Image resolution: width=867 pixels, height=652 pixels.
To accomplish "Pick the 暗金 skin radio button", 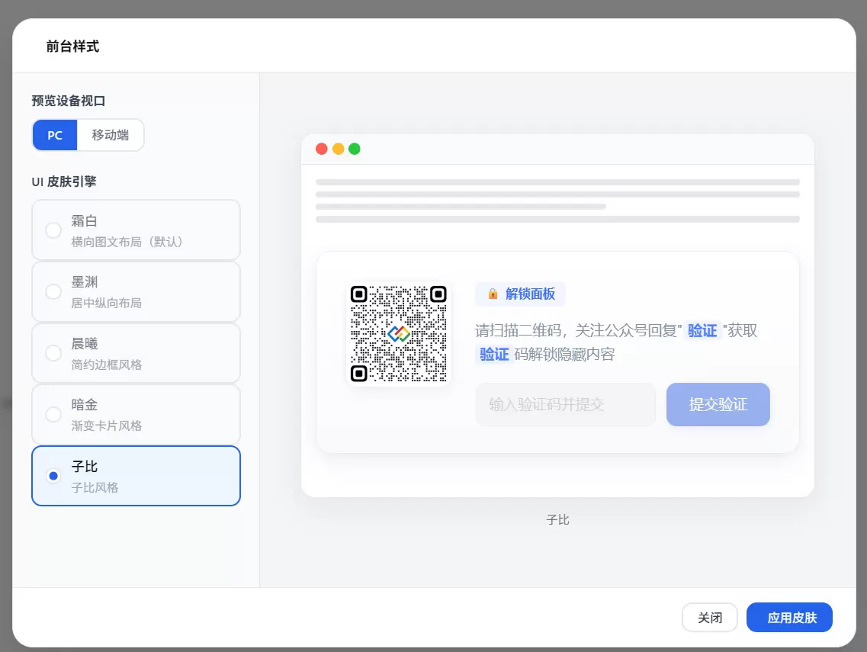I will point(53,414).
